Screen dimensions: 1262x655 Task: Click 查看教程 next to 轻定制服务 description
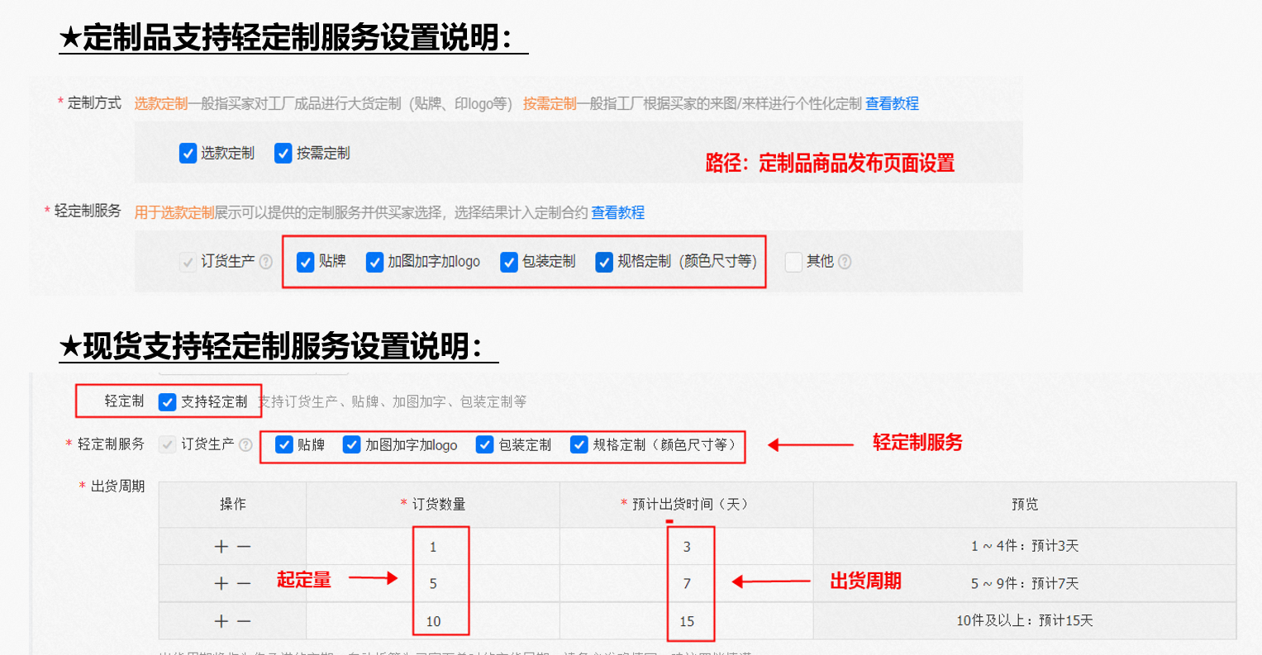(x=617, y=212)
